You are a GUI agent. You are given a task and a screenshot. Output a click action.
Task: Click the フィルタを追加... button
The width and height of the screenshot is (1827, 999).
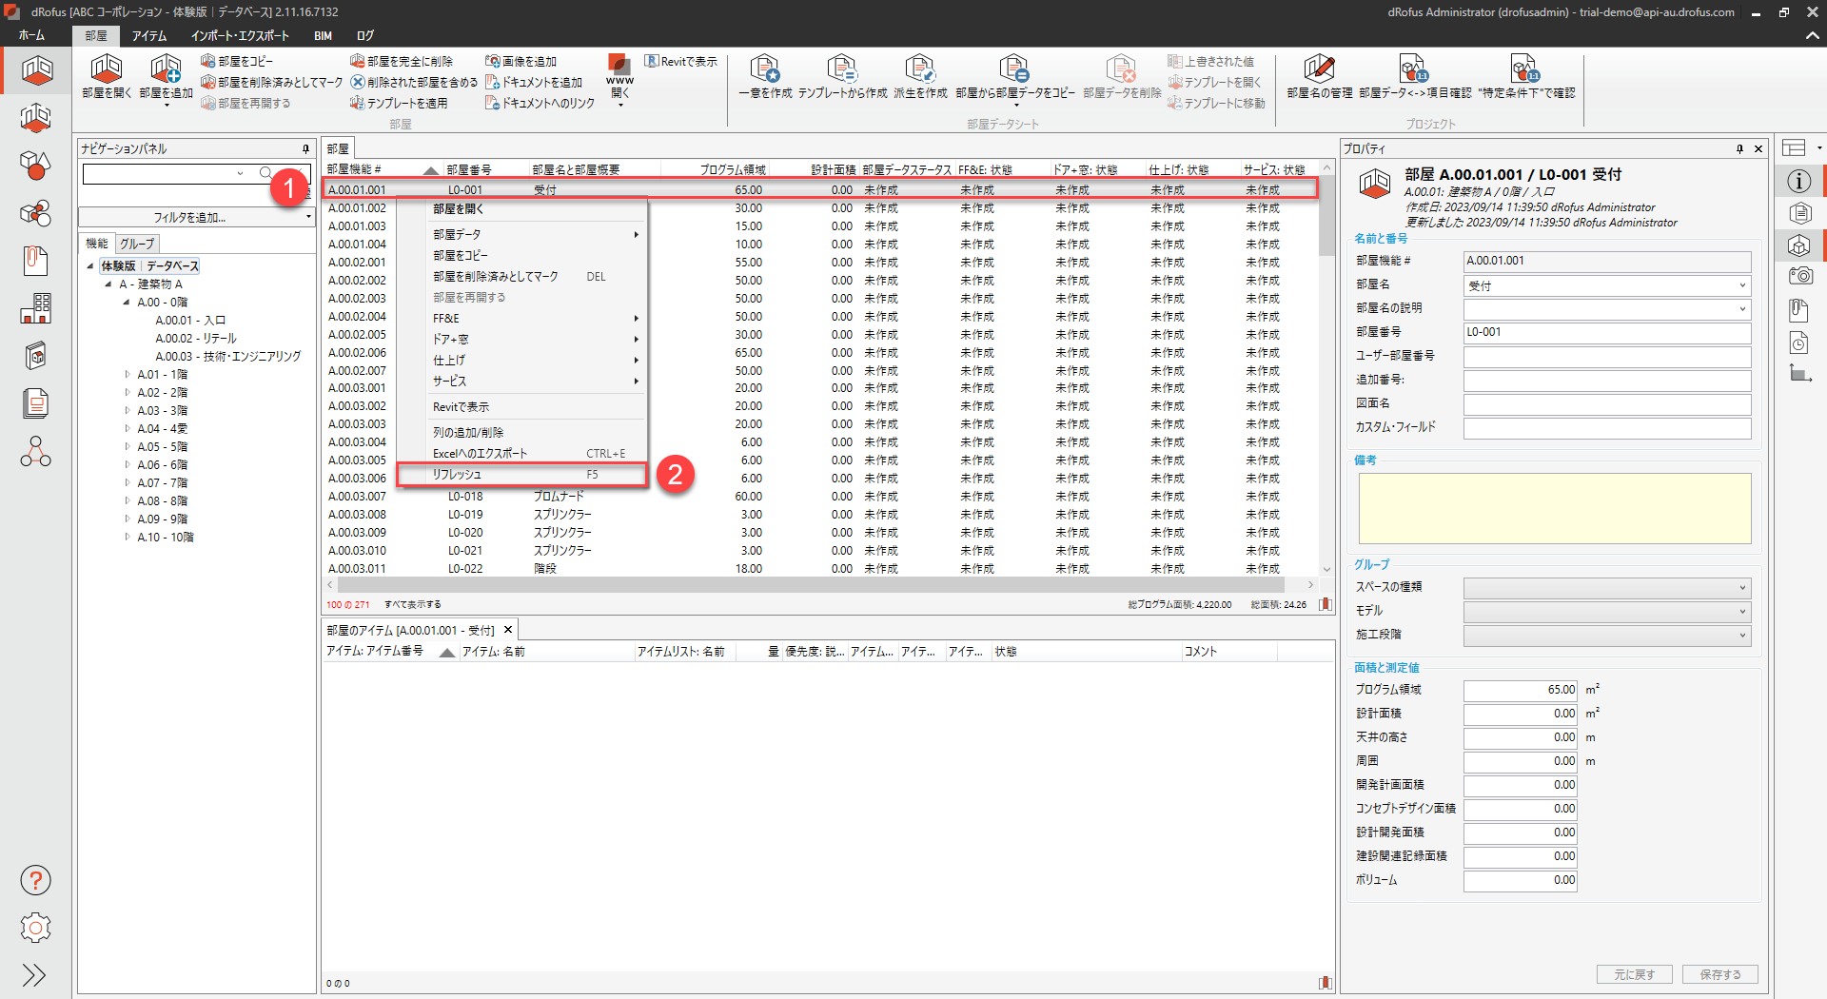point(191,218)
